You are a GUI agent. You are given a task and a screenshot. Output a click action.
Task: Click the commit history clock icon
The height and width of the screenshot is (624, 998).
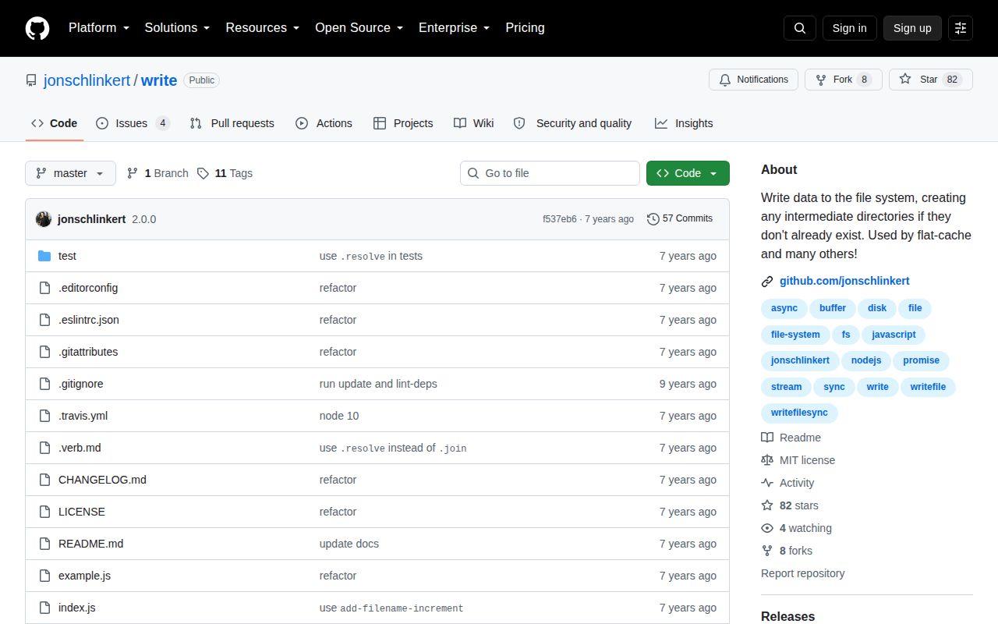coord(653,219)
